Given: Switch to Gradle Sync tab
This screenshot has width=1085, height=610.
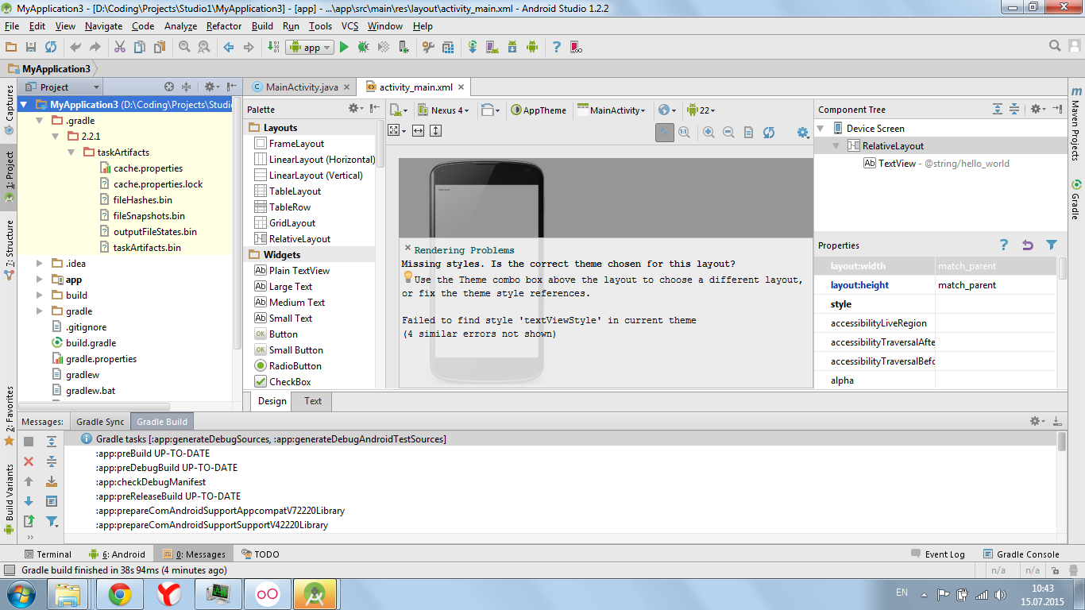Looking at the screenshot, I should (100, 422).
